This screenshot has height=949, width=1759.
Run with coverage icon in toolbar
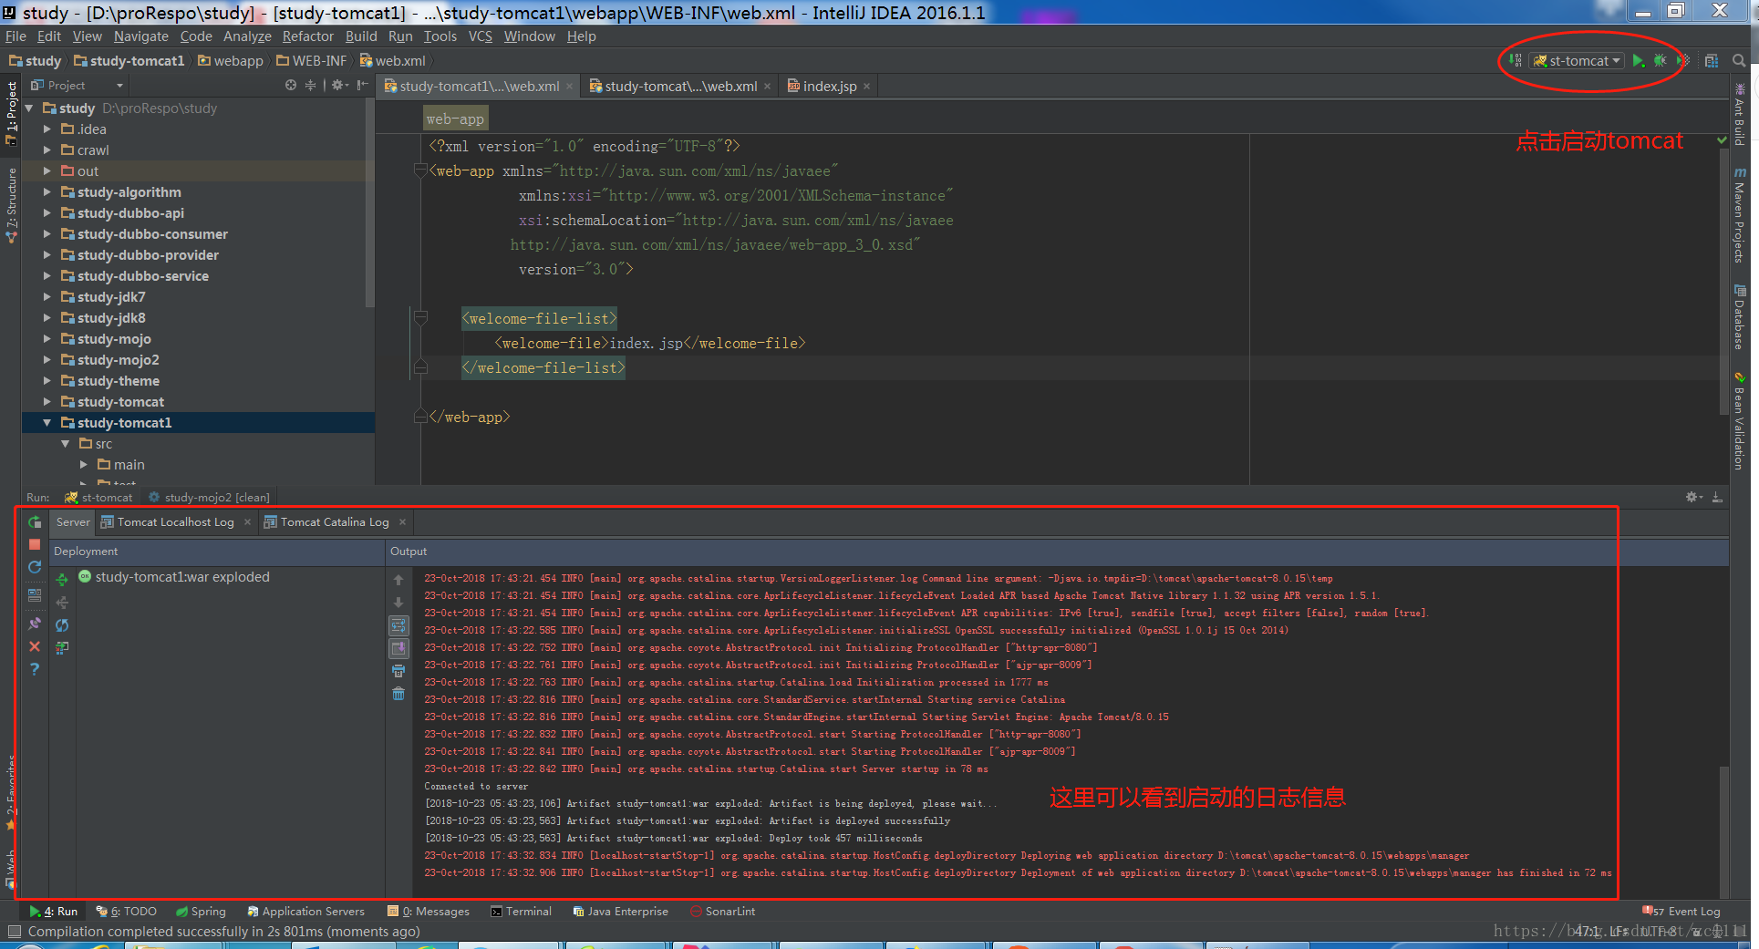1682,60
